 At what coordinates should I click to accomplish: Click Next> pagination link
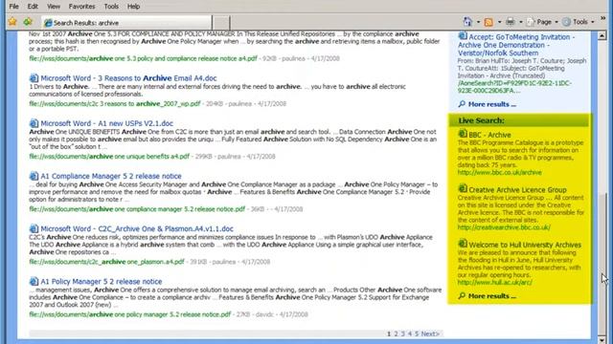coord(430,333)
